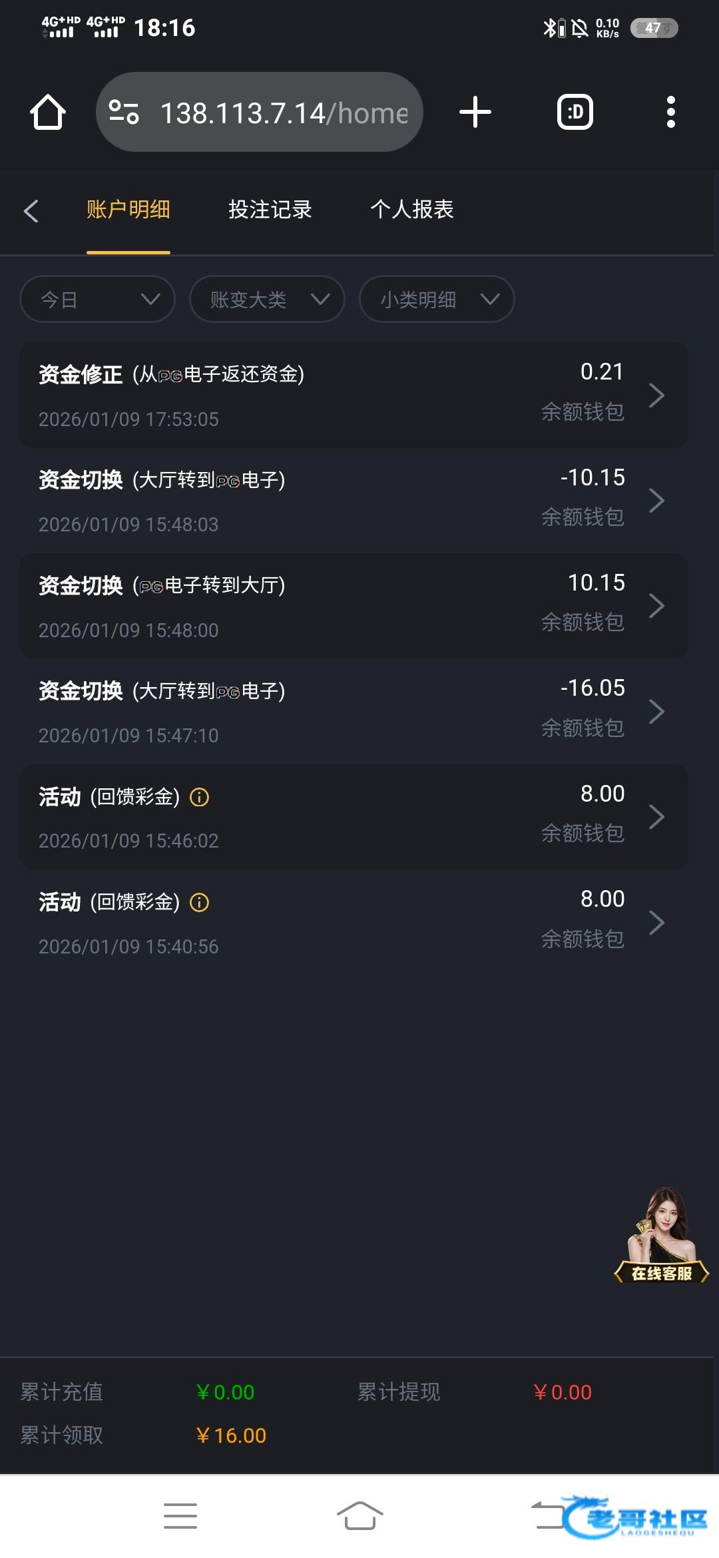Switch to the 投注记录 tab
The image size is (719, 1558).
click(270, 210)
